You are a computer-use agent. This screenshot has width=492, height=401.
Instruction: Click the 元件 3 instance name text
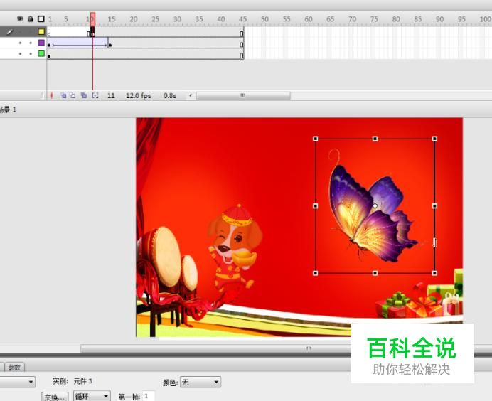pyautogui.click(x=83, y=381)
